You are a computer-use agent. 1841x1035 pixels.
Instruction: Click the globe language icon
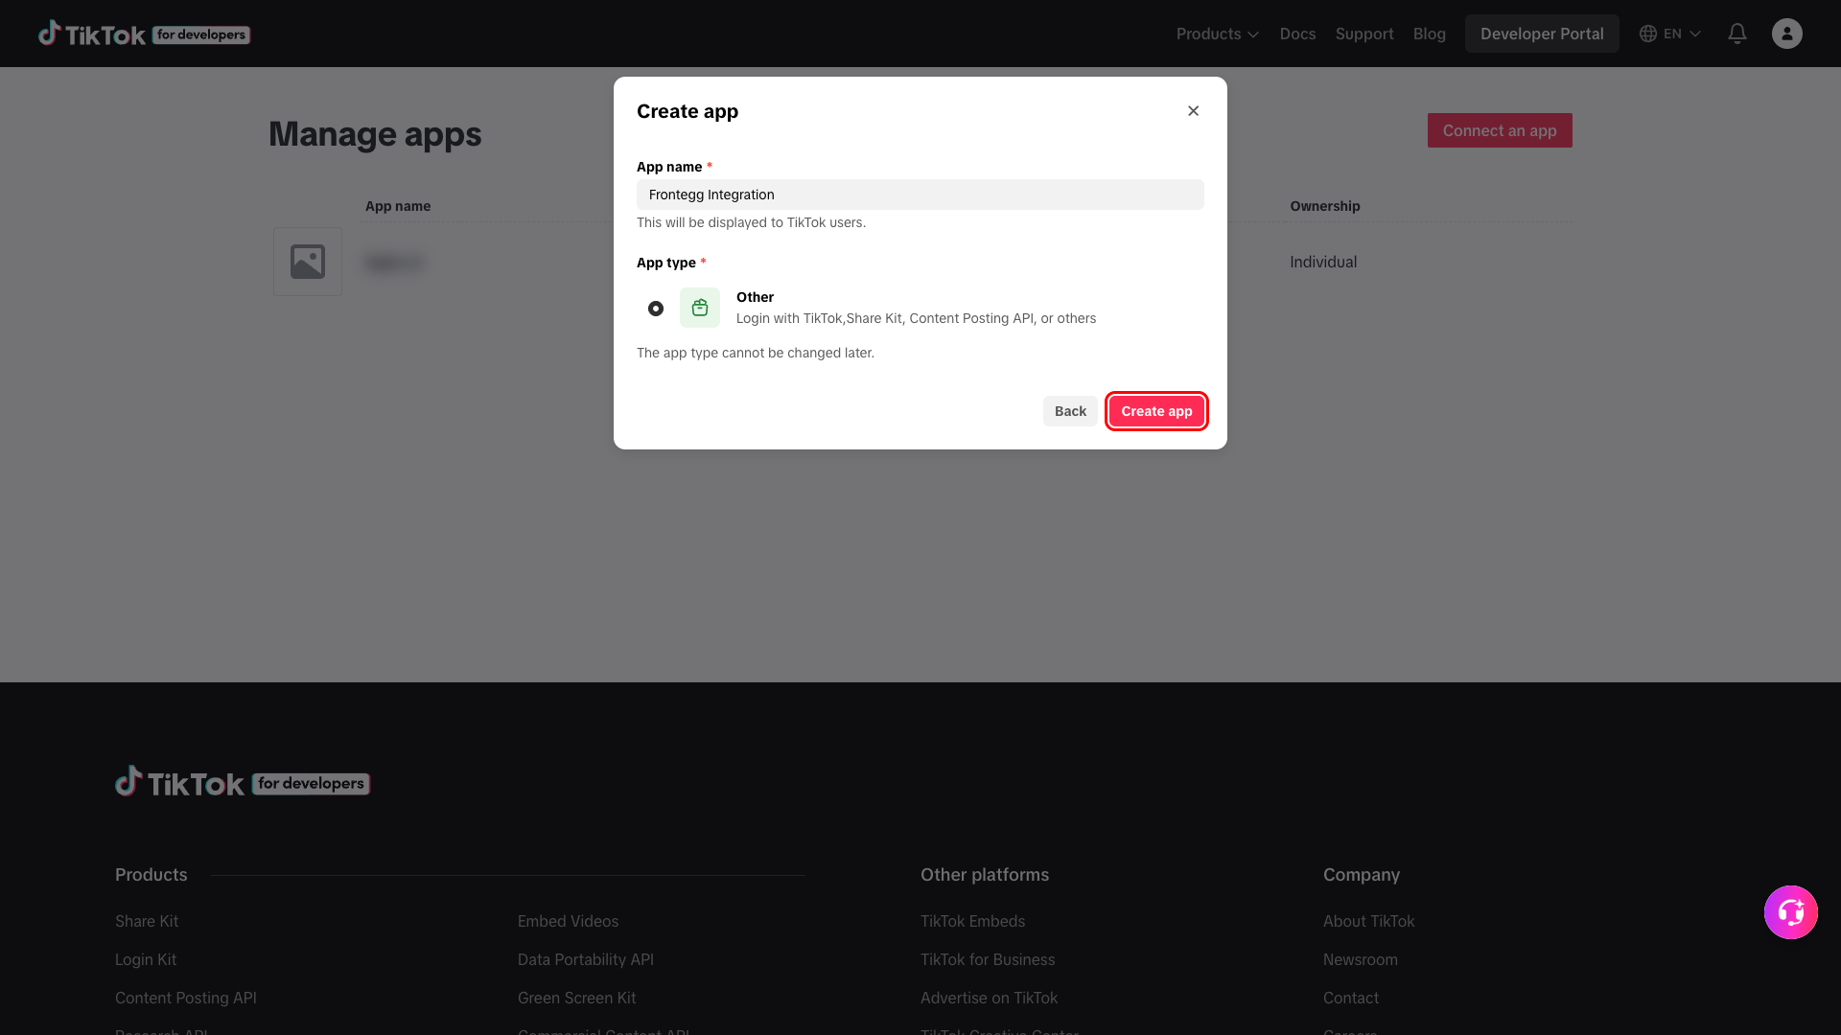[x=1647, y=34]
